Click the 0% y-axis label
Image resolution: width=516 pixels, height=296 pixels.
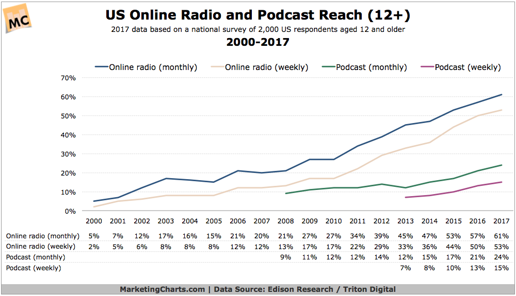tap(70, 212)
